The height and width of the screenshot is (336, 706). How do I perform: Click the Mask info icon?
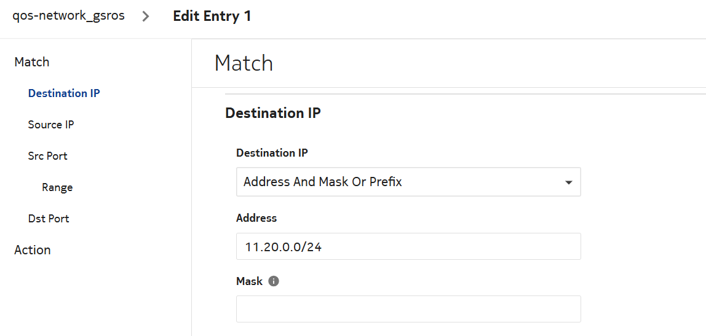pos(274,281)
